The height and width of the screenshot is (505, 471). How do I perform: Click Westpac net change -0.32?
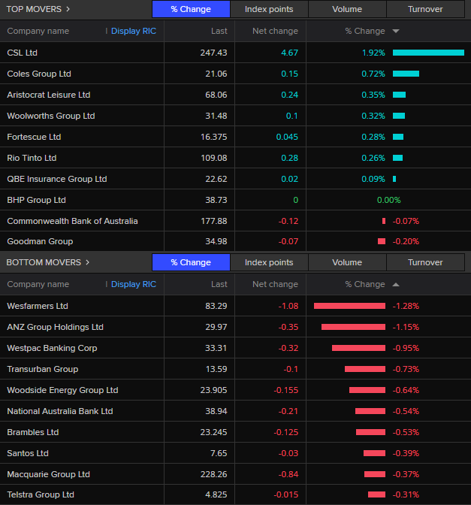288,348
